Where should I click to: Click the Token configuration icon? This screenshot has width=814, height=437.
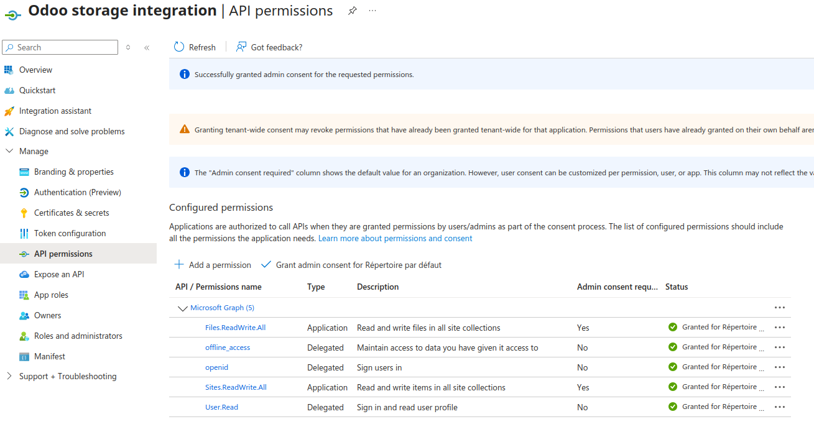24,233
